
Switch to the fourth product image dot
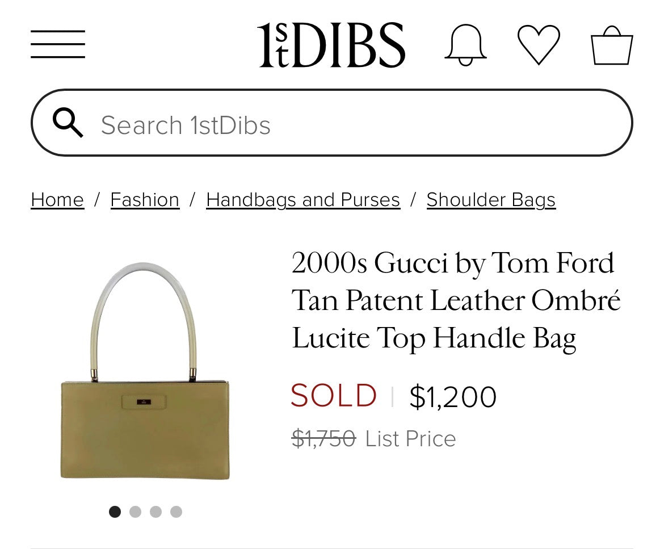[176, 512]
